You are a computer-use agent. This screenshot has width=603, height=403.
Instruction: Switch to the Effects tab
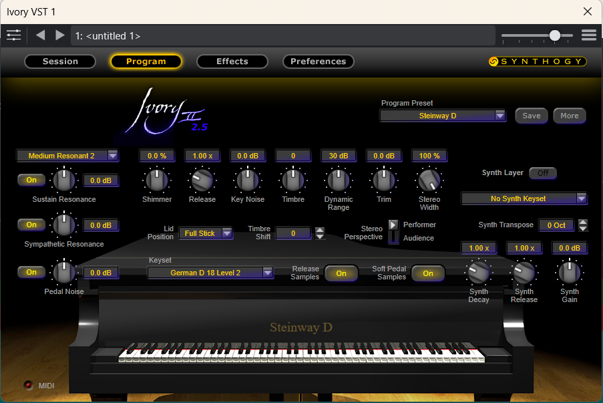tap(232, 61)
